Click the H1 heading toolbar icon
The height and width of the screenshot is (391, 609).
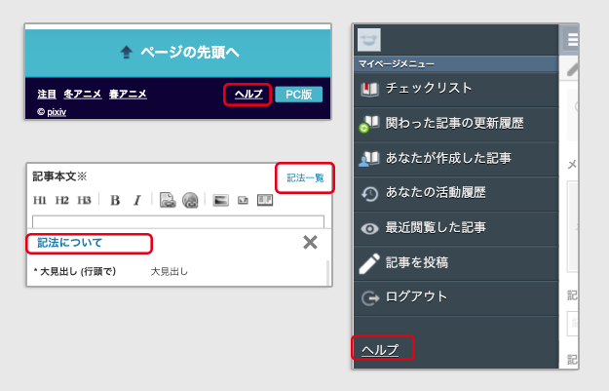pyautogui.click(x=40, y=200)
